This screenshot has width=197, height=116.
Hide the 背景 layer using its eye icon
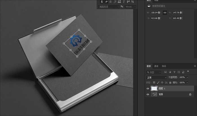coord(148,94)
